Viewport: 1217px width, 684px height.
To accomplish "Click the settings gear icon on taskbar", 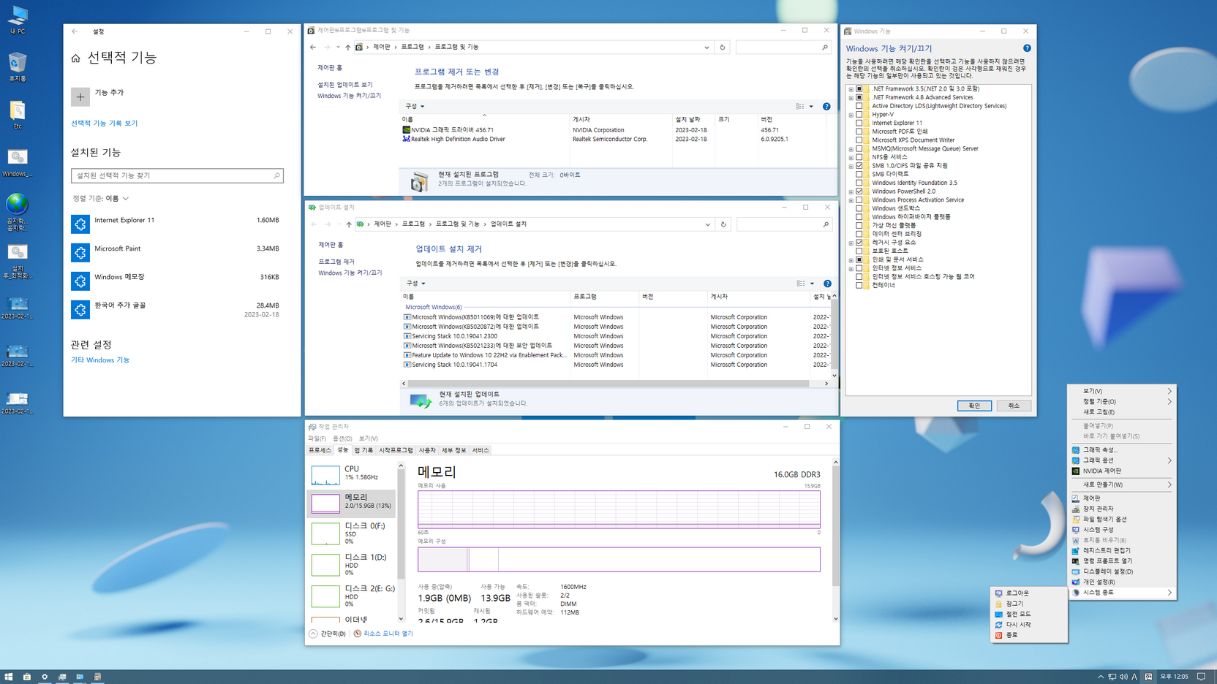I will click(x=45, y=677).
